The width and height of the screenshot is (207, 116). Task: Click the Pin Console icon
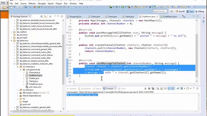click(x=178, y=89)
